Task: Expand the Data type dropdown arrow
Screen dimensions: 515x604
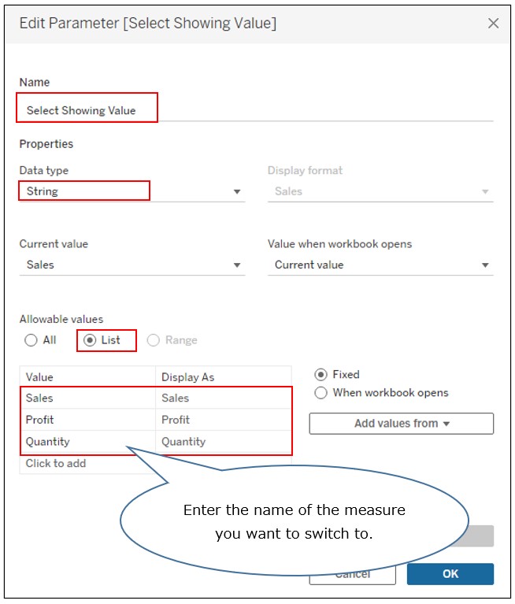Action: coord(237,192)
